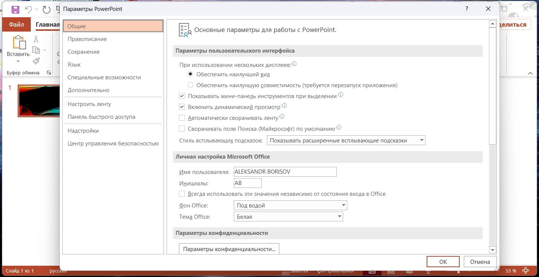Open the Фон Office dropdown
Viewport: 539px width, 277px height.
click(x=290, y=206)
